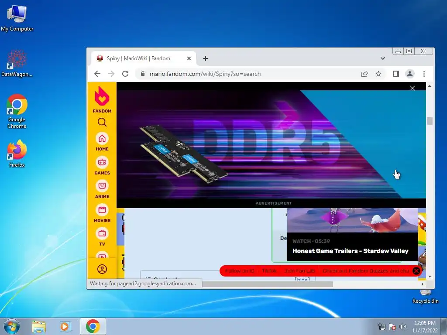Open Chrome profile avatar menu

click(x=409, y=74)
